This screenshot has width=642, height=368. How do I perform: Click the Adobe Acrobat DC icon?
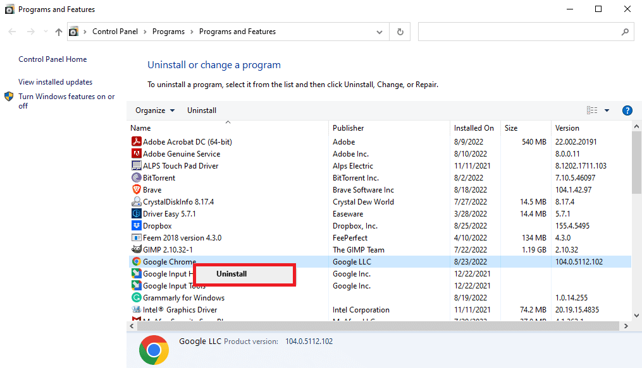pos(137,141)
